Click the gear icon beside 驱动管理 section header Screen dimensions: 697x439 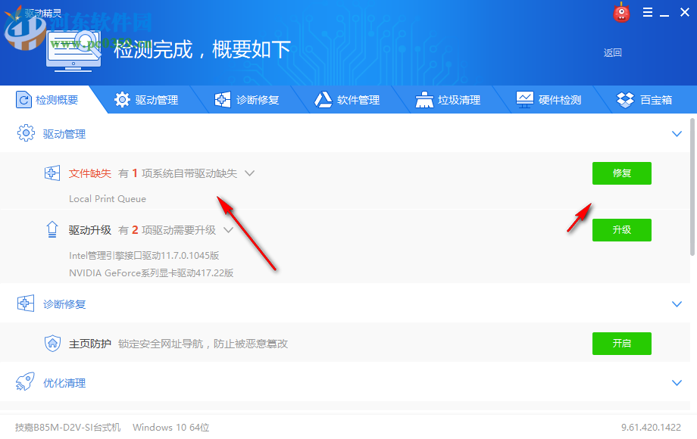[x=25, y=133]
